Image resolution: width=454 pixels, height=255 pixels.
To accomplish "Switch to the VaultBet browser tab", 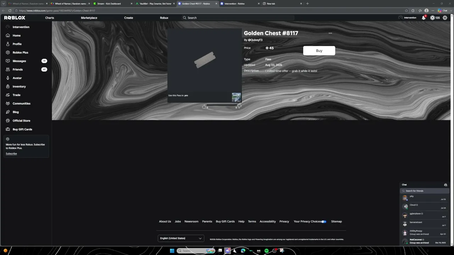I will 155,4.
